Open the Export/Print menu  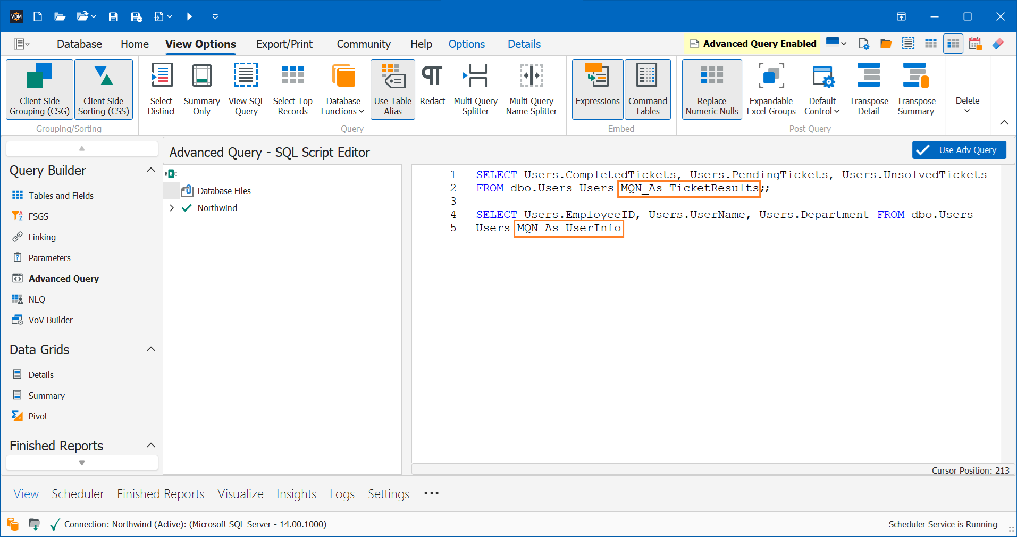click(284, 44)
